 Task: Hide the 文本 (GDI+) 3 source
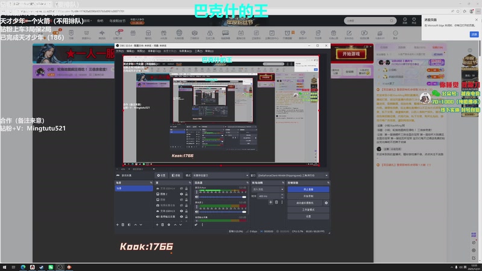[x=181, y=211]
